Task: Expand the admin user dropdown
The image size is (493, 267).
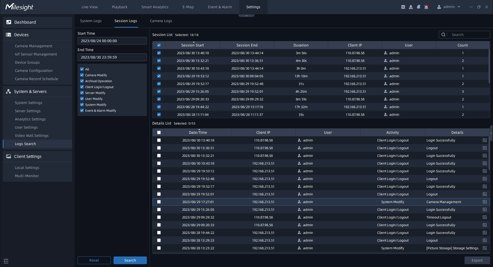Action: (449, 7)
